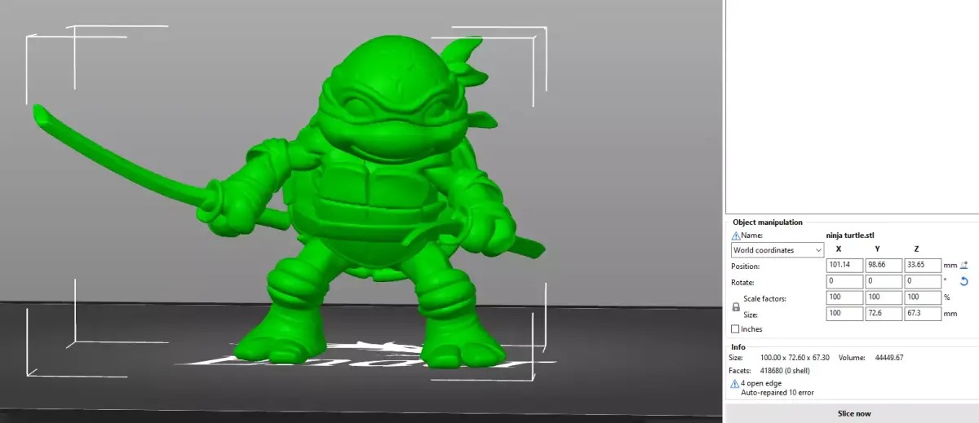Focus the Rotate Z input field
979x423 pixels.
click(923, 281)
